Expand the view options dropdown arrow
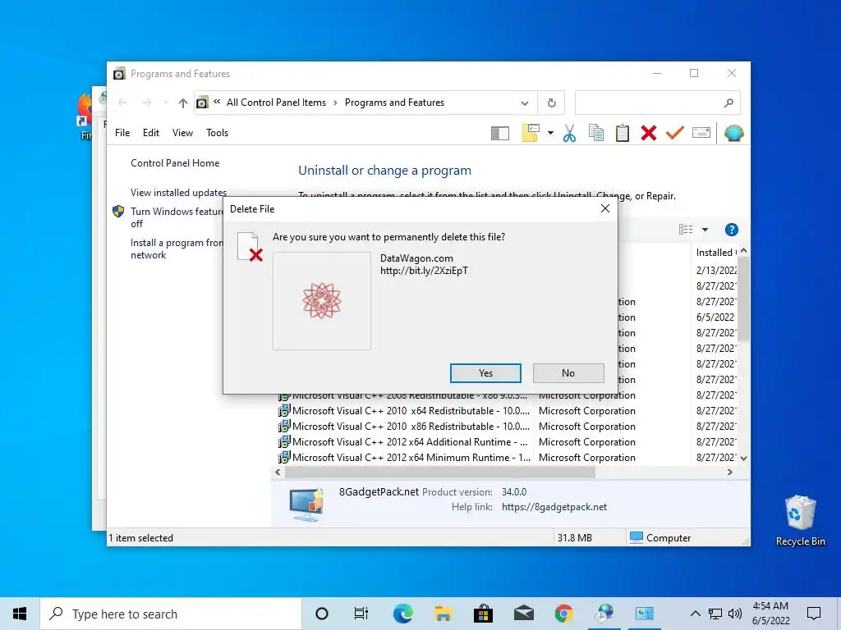The height and width of the screenshot is (630, 841). 705,230
